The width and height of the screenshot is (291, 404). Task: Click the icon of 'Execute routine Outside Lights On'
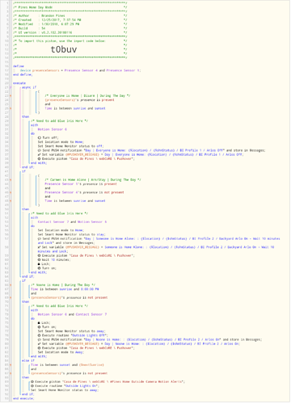point(32,385)
